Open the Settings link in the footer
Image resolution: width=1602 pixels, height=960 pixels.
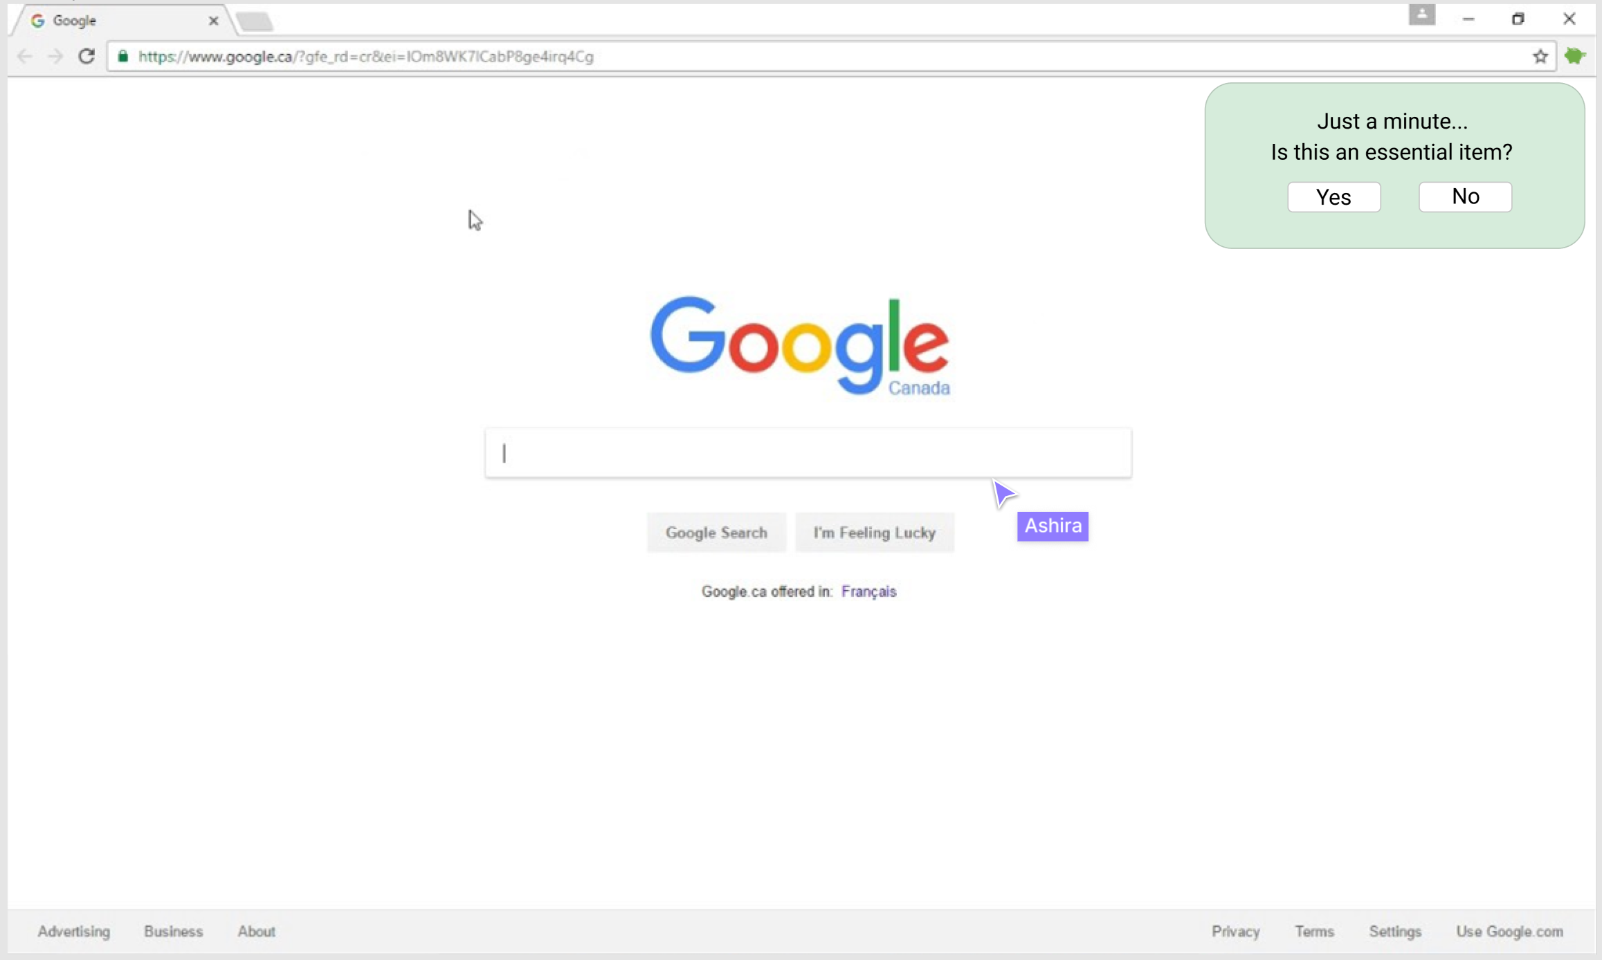pos(1394,932)
